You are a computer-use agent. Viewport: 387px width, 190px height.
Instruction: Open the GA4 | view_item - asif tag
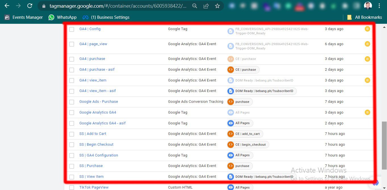point(97,91)
